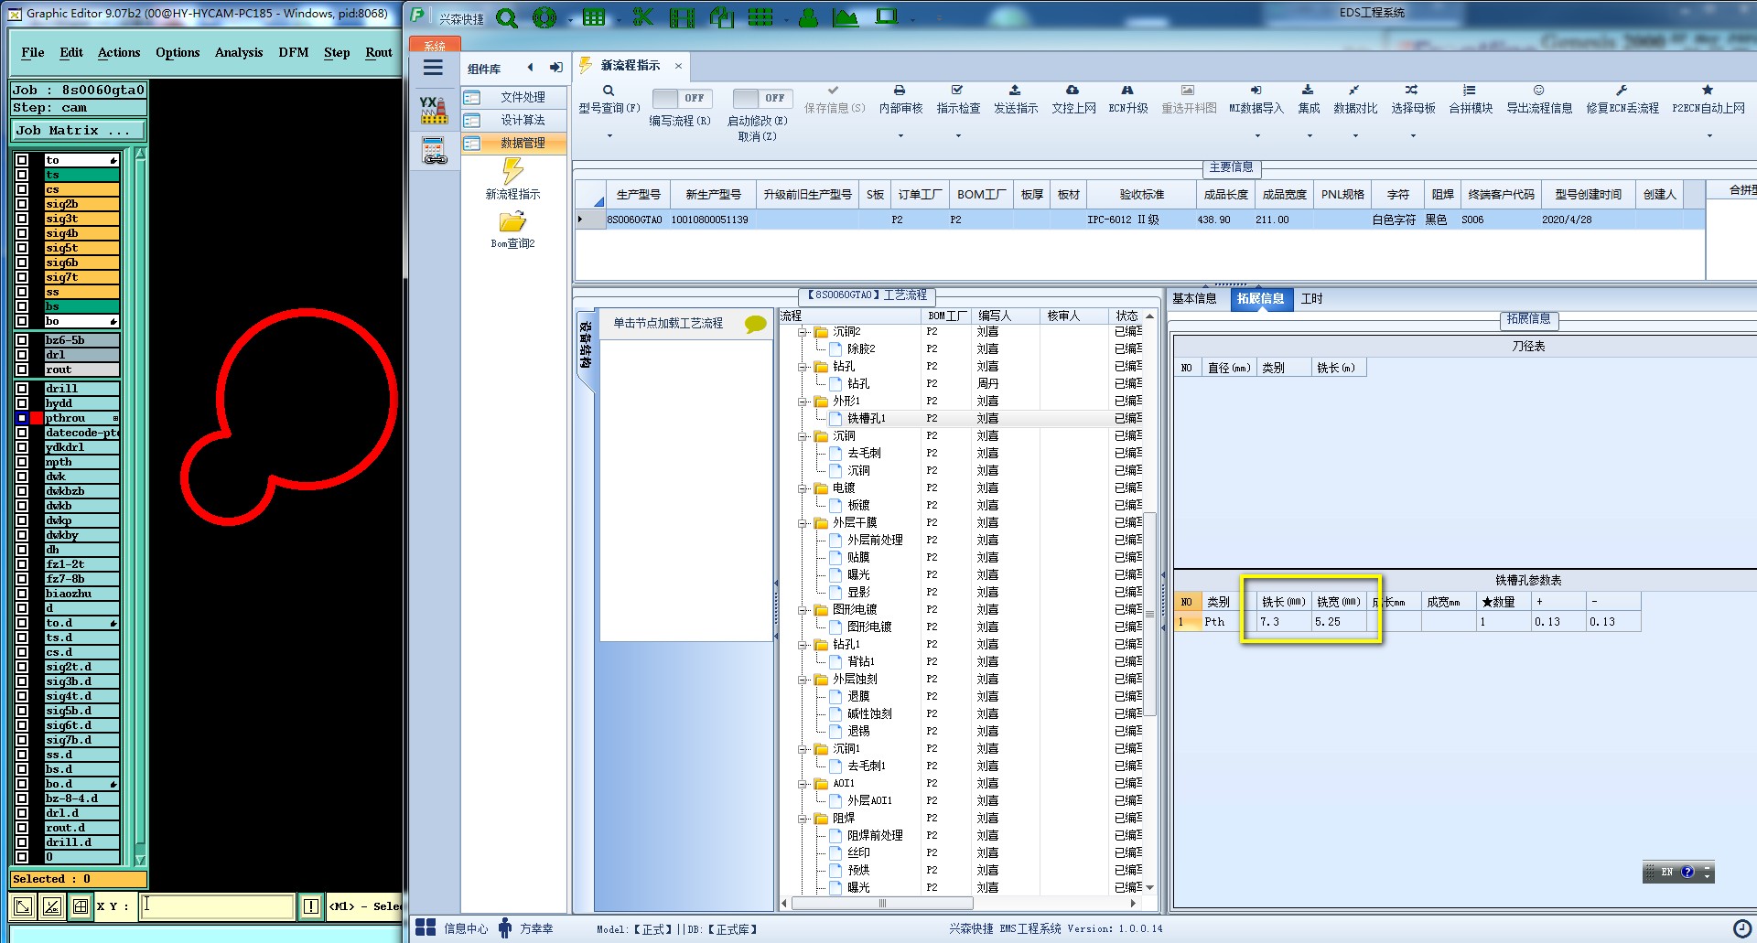Click the X Y coordinate input field
The width and height of the screenshot is (1757, 943).
pos(218,906)
